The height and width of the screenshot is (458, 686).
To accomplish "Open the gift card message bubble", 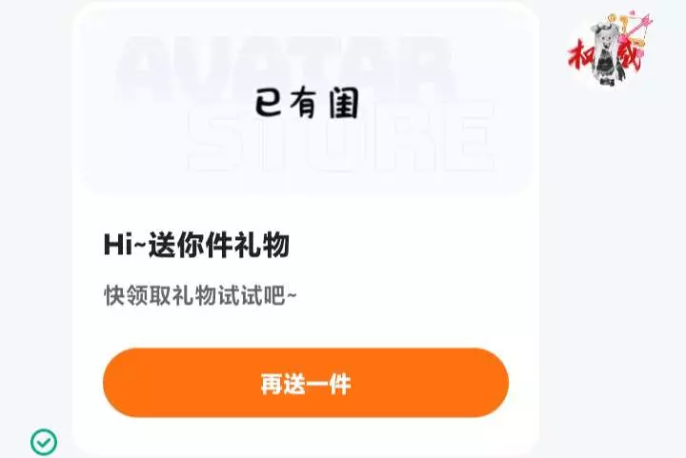I will pos(306,229).
